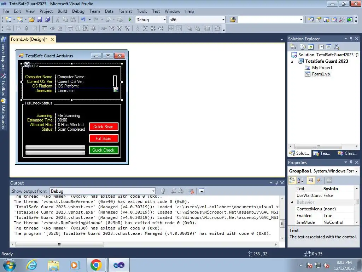Image resolution: width=362 pixels, height=272 pixels.
Task: Start debugging with the green play icon
Action: click(130, 20)
